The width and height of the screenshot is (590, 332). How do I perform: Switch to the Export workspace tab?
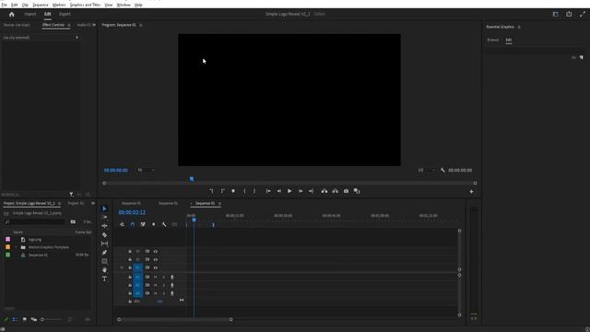click(x=65, y=14)
